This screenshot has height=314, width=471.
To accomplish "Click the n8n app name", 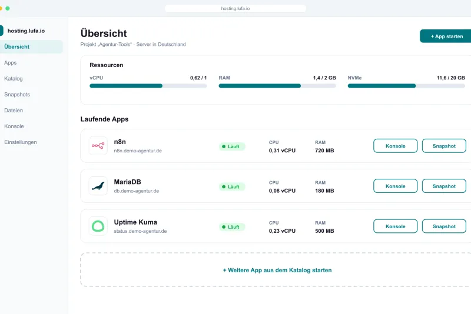I will [120, 142].
